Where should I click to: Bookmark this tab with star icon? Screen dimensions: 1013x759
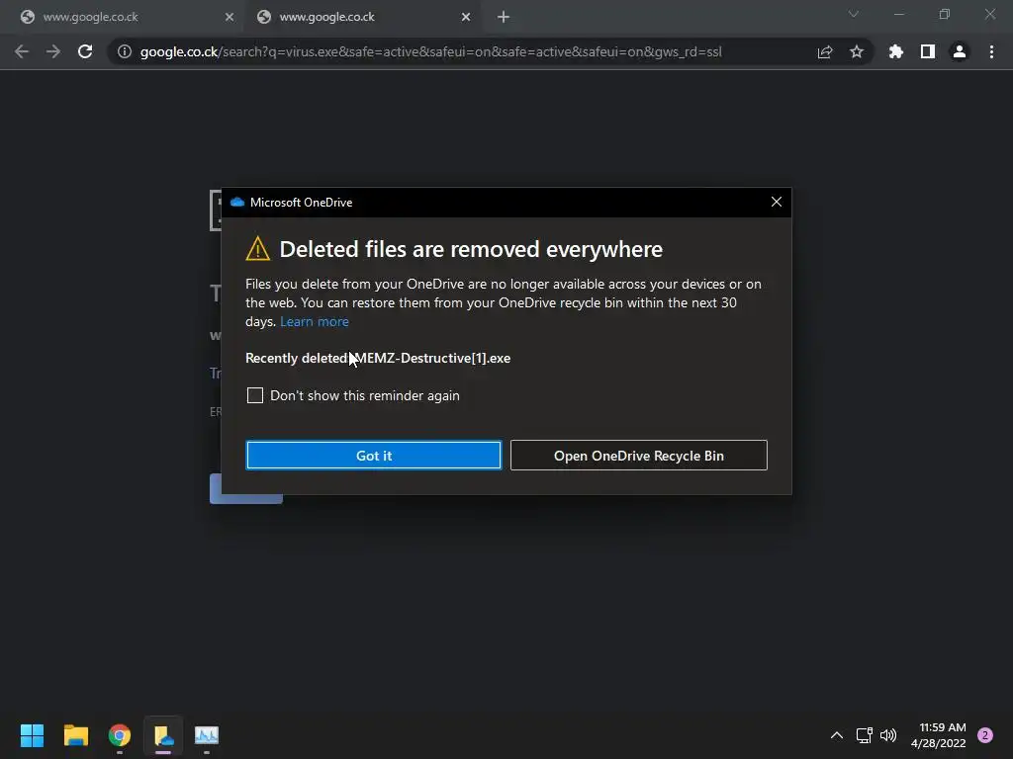click(x=857, y=51)
